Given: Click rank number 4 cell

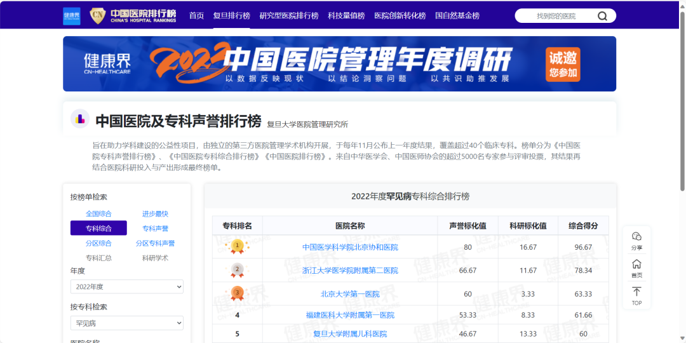Looking at the screenshot, I should point(237,315).
